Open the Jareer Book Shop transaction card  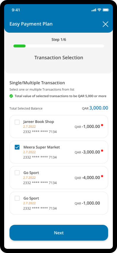coord(59,126)
